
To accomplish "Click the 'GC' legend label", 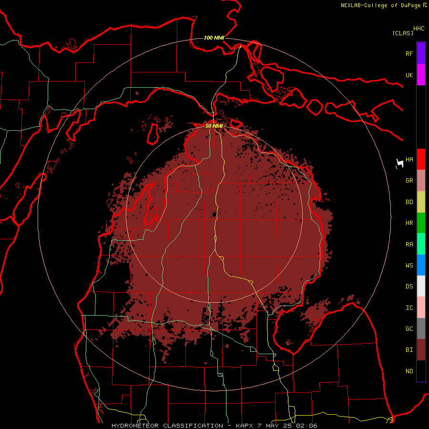I will click(409, 329).
